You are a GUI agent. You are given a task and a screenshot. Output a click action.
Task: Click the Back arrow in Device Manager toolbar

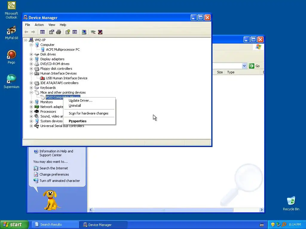26,32
